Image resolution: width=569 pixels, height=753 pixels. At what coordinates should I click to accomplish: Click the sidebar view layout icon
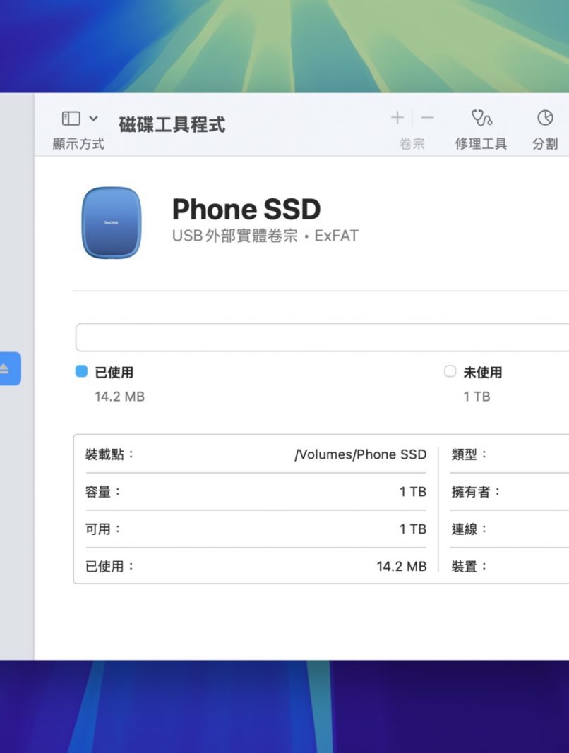click(71, 118)
